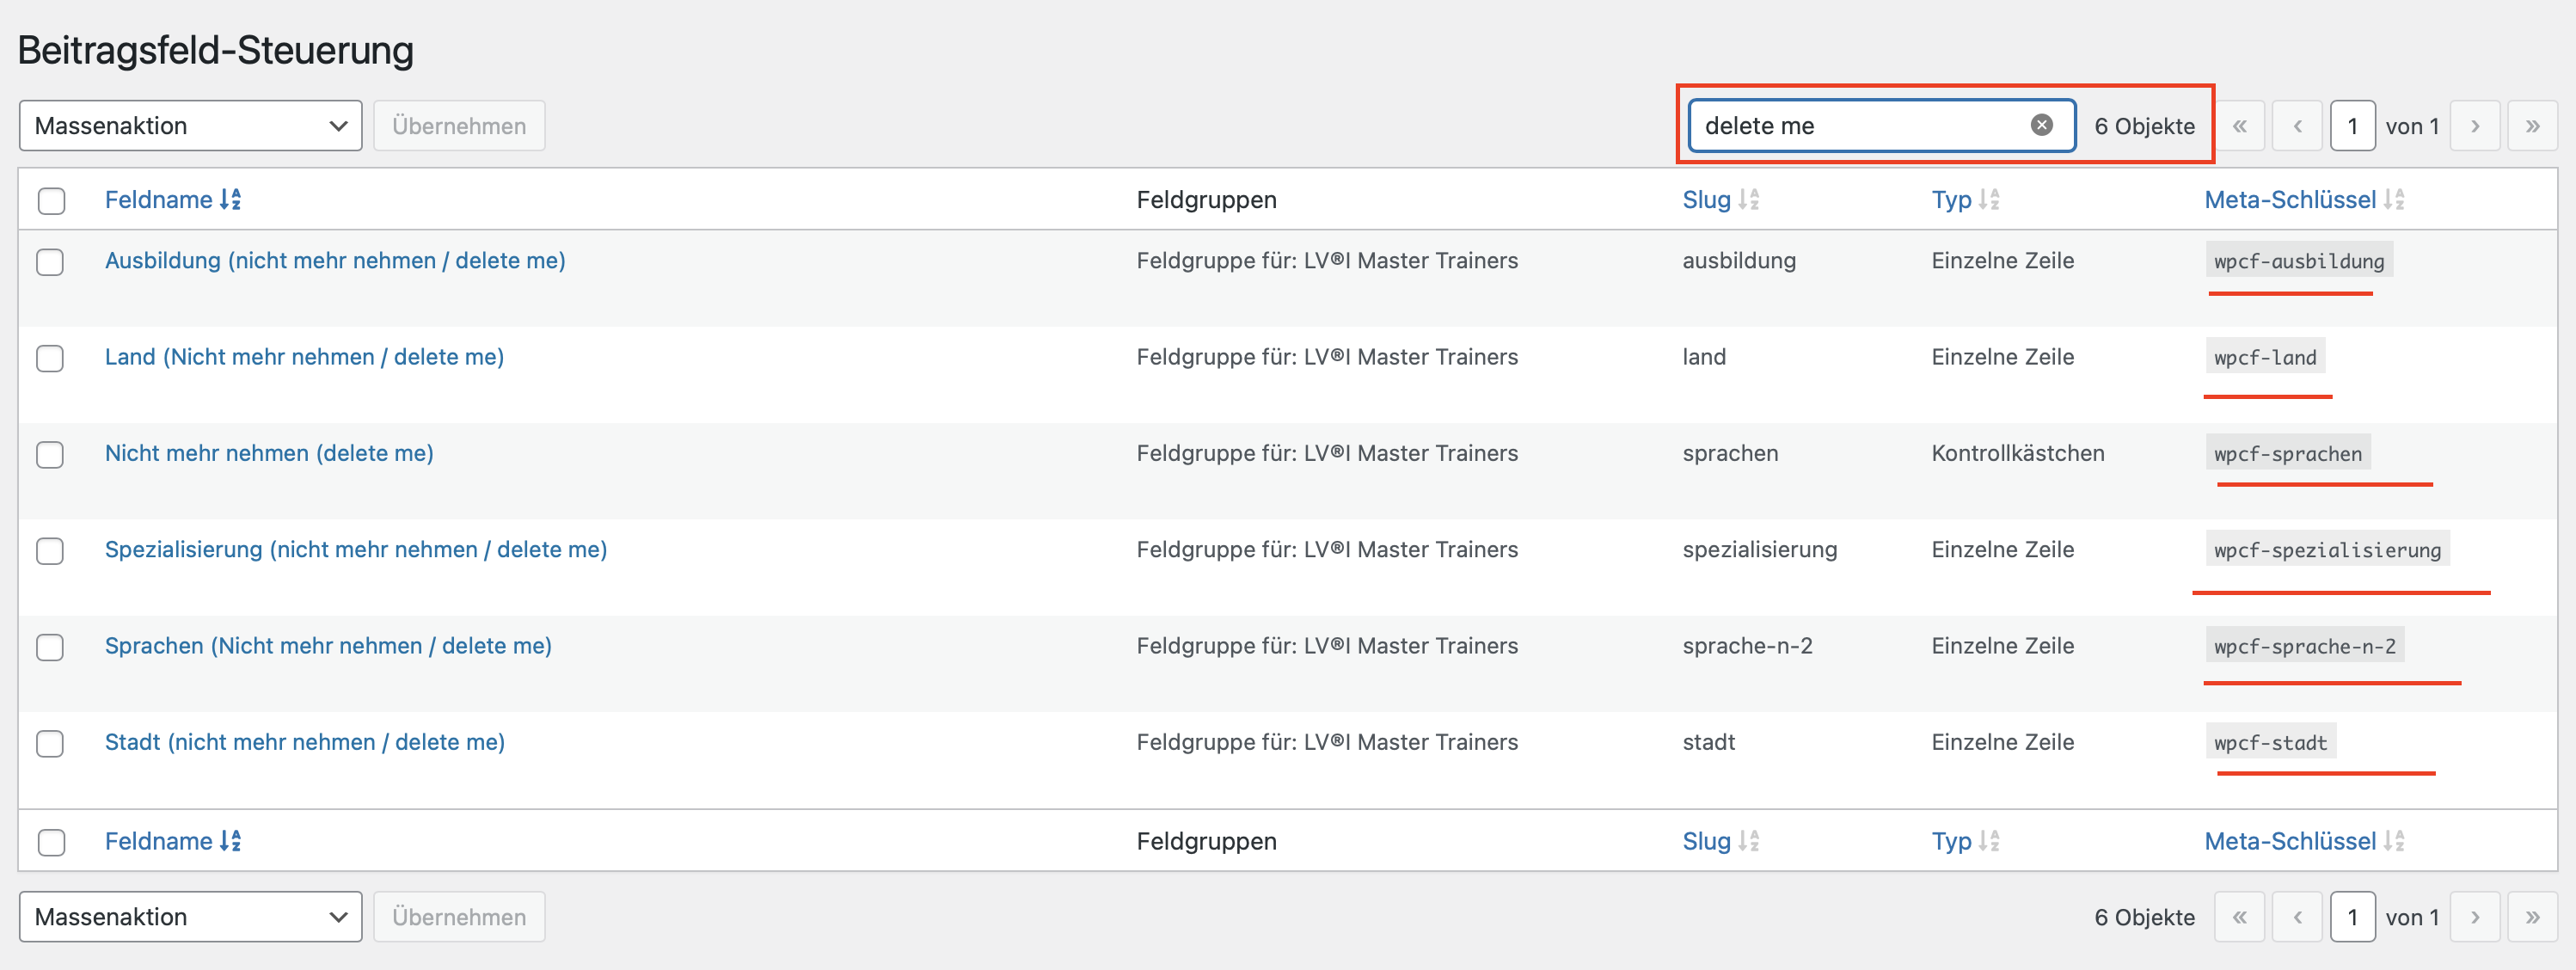
Task: Sort by the bottom Feldname header link
Action: pos(159,841)
